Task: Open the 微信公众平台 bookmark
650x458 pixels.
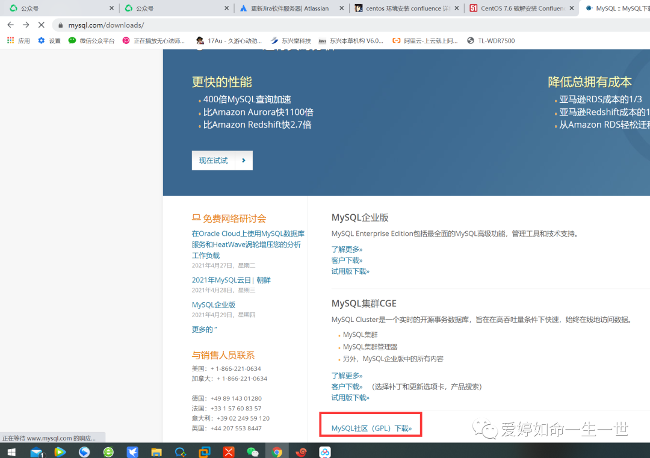Action: coord(91,40)
